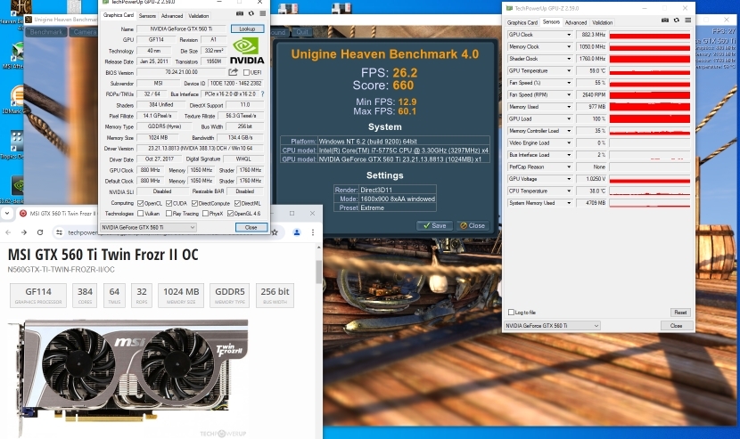Switch to Validation tab in left GPU-Z window
Screen dimensions: 740x439
[x=198, y=15]
